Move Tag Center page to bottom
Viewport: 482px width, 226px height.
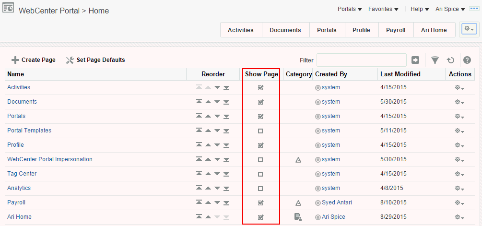click(x=226, y=174)
